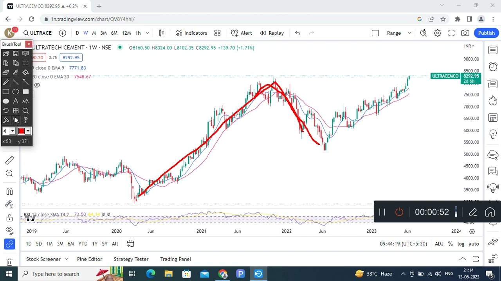Toggle ADJ adjusted data option
The height and width of the screenshot is (281, 501).
coord(439,244)
